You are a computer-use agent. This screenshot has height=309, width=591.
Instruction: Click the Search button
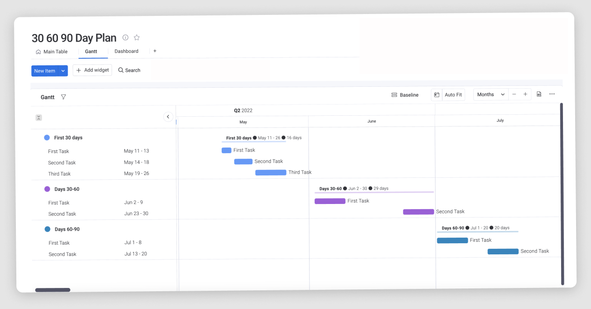click(x=129, y=70)
